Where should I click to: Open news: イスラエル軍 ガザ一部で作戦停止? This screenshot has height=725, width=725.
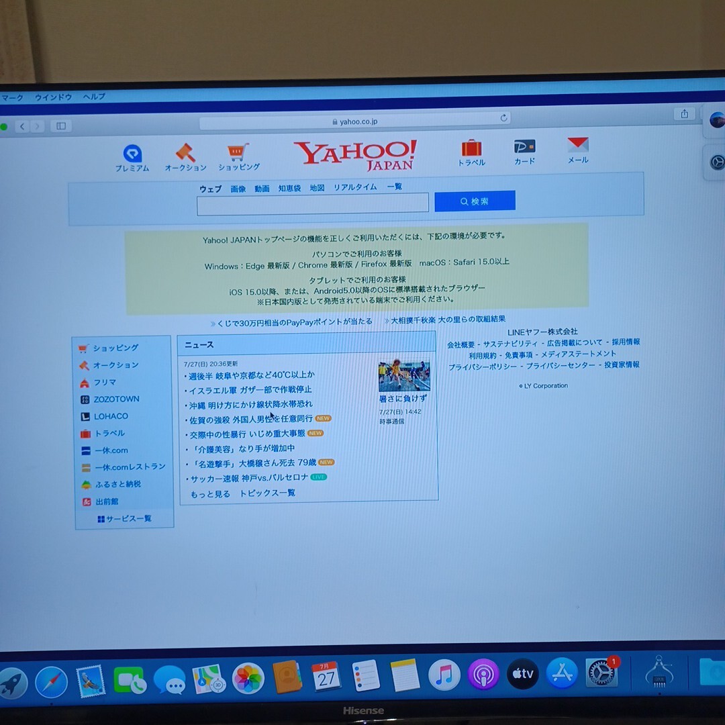coord(250,390)
